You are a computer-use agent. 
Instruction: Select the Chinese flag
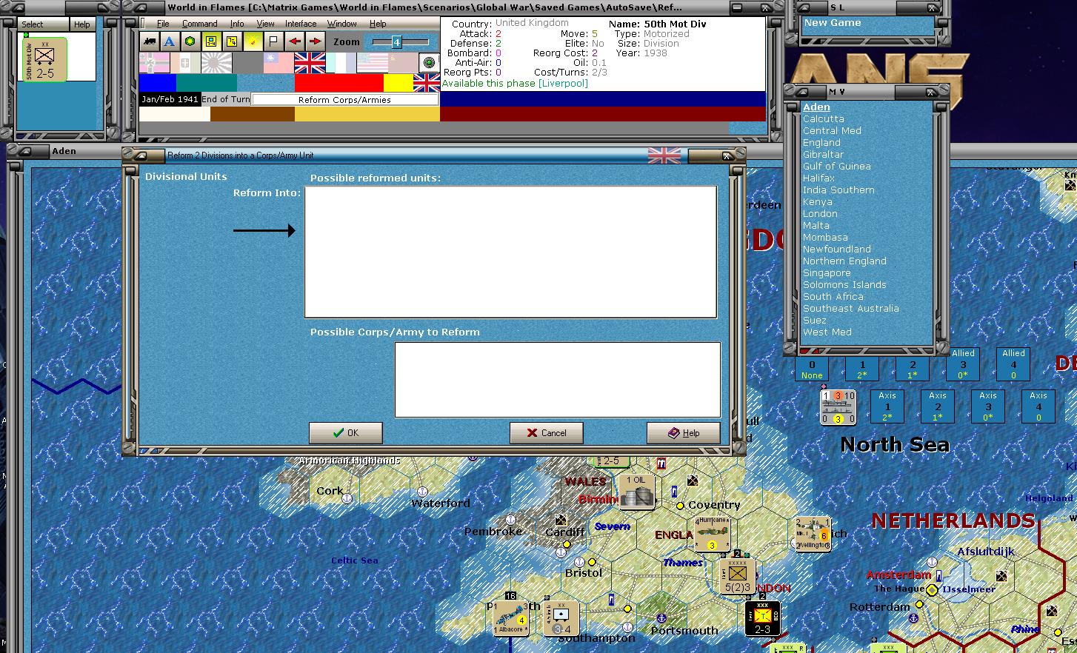pos(279,63)
